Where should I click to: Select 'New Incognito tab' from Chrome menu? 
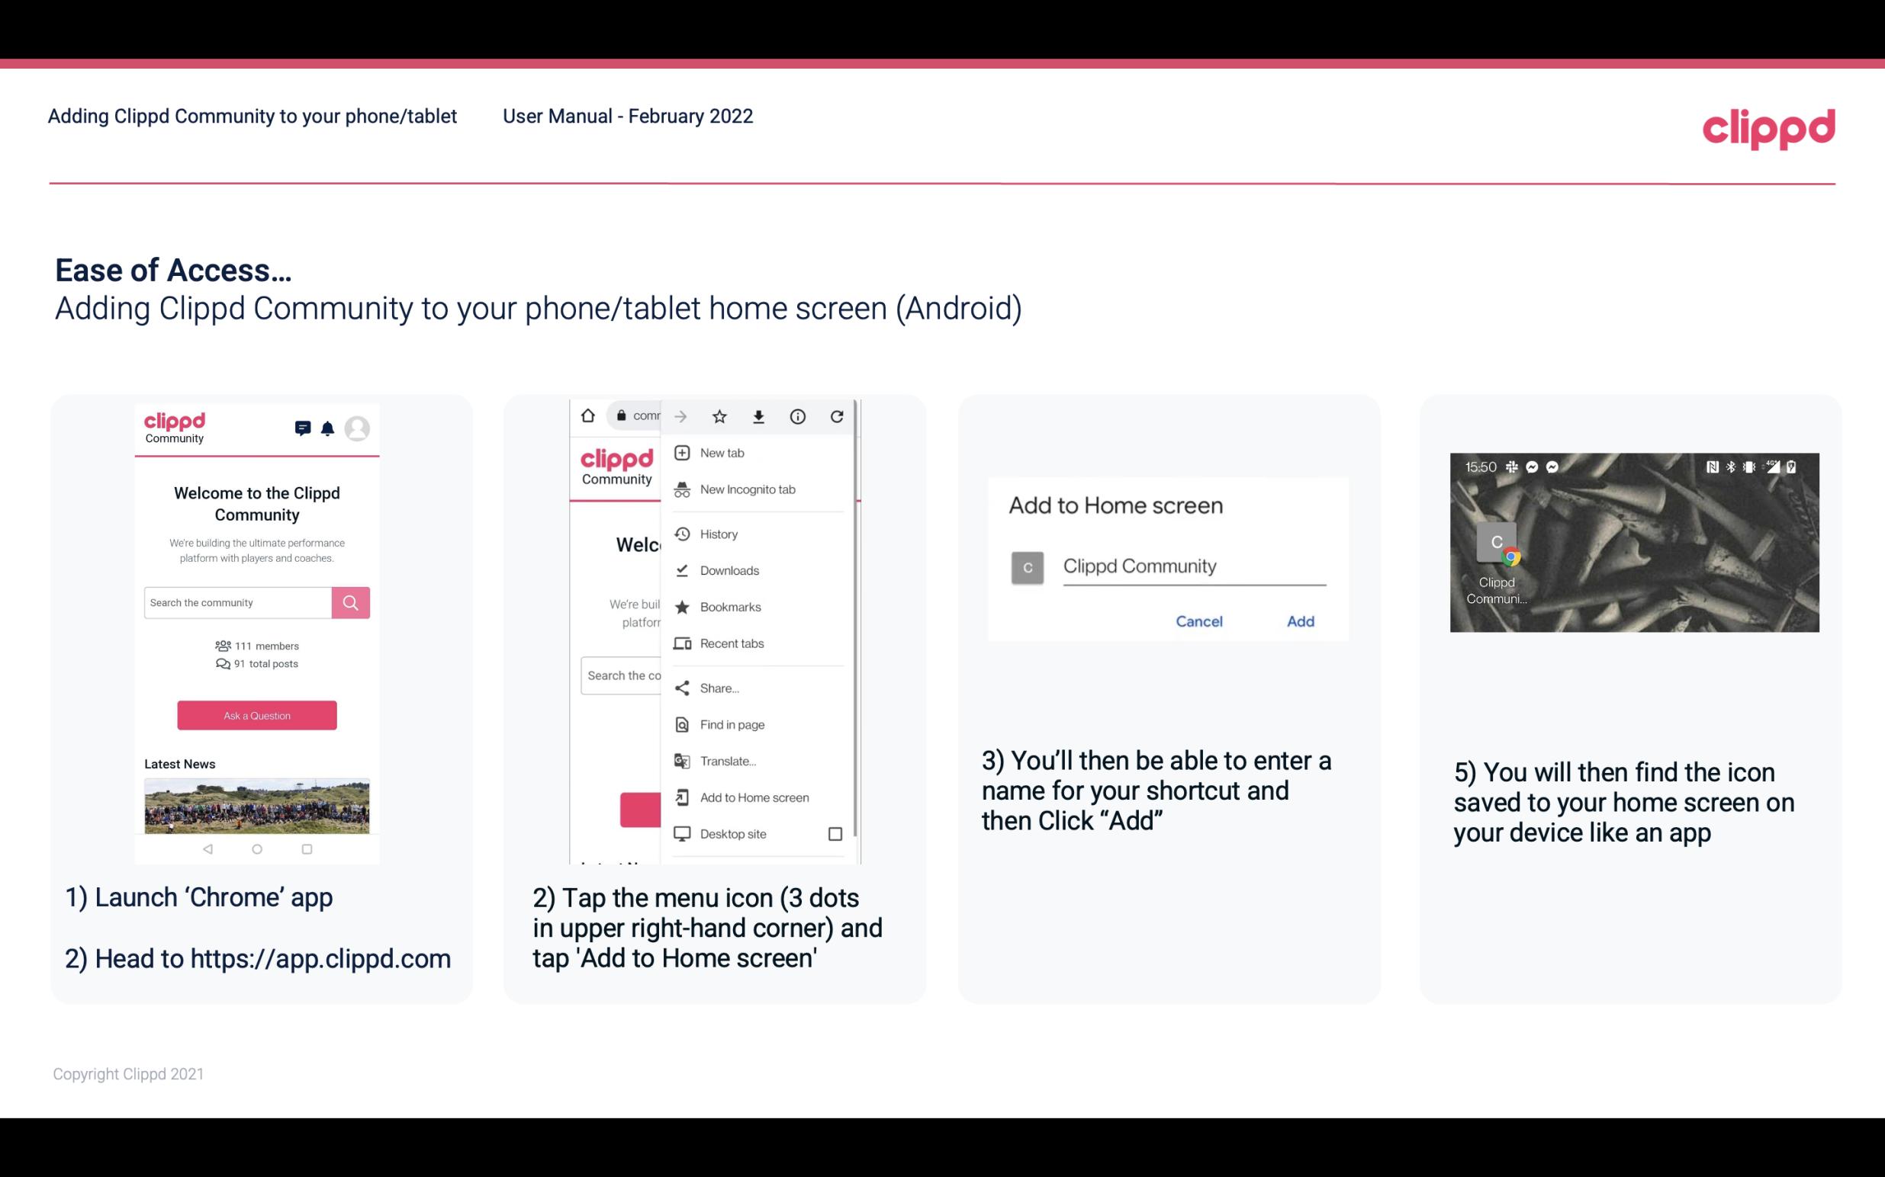click(746, 489)
